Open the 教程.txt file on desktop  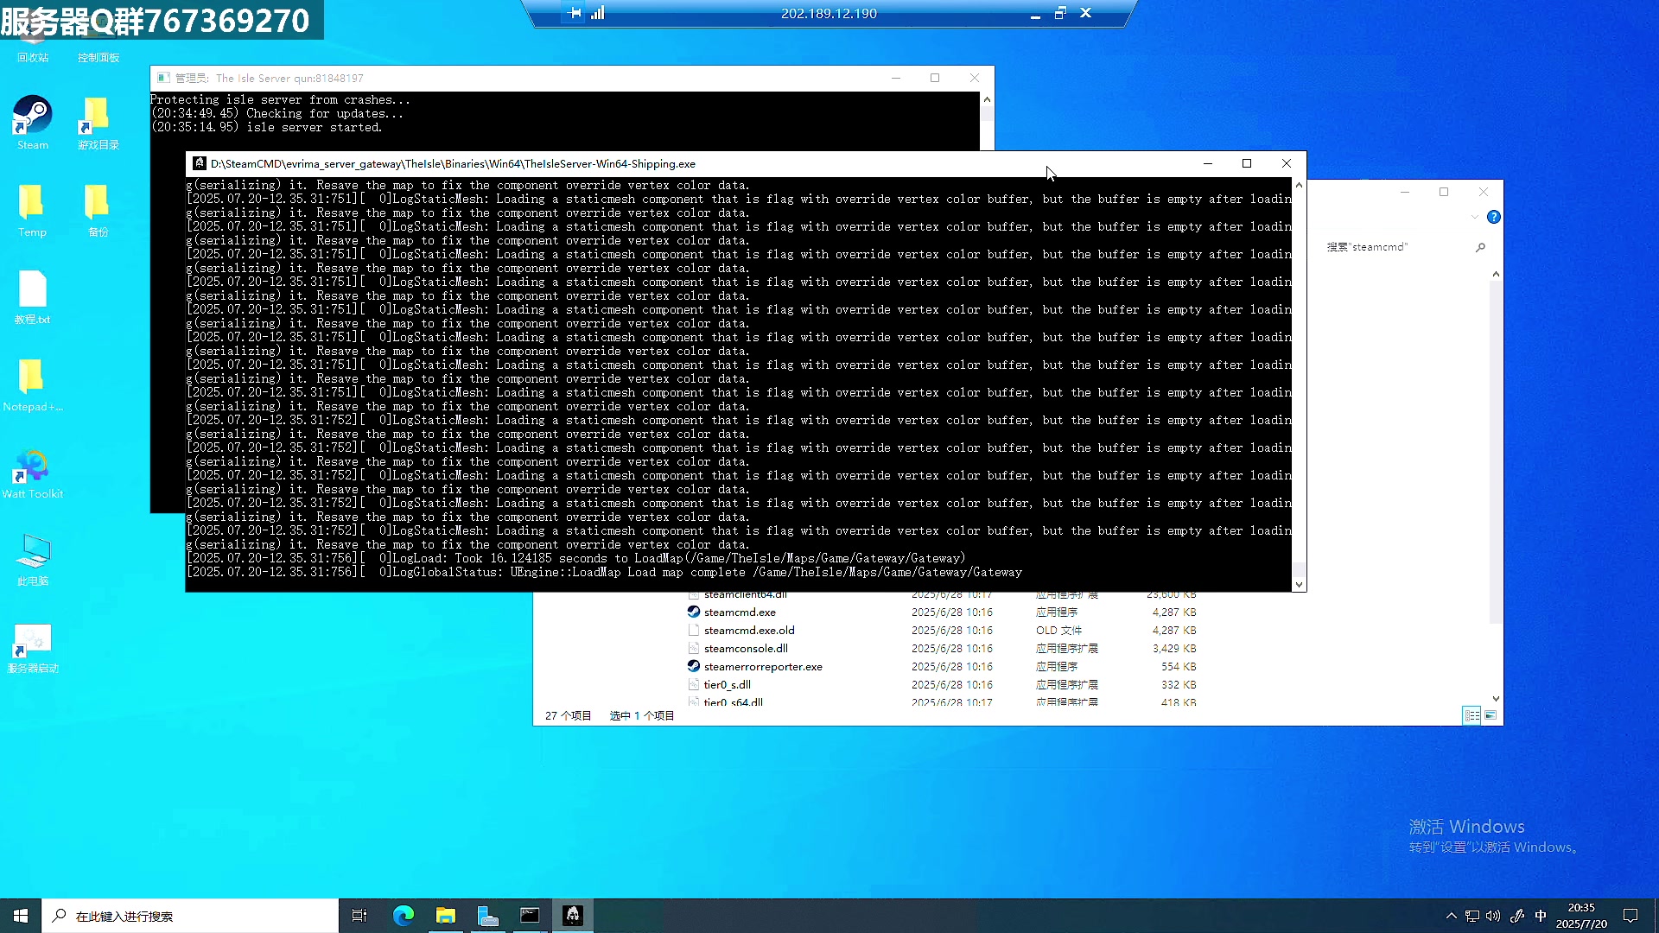click(x=32, y=297)
